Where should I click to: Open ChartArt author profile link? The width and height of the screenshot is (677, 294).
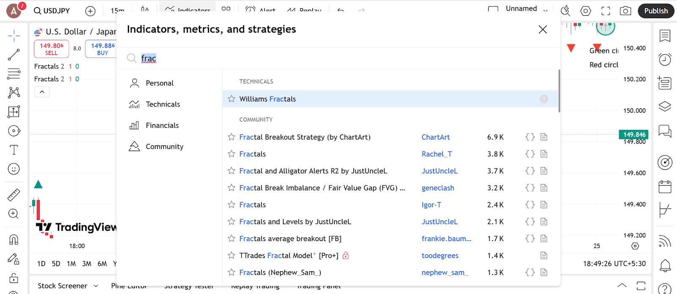(435, 137)
